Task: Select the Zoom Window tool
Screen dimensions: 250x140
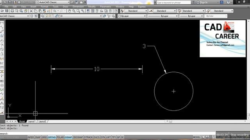Action: [78, 11]
